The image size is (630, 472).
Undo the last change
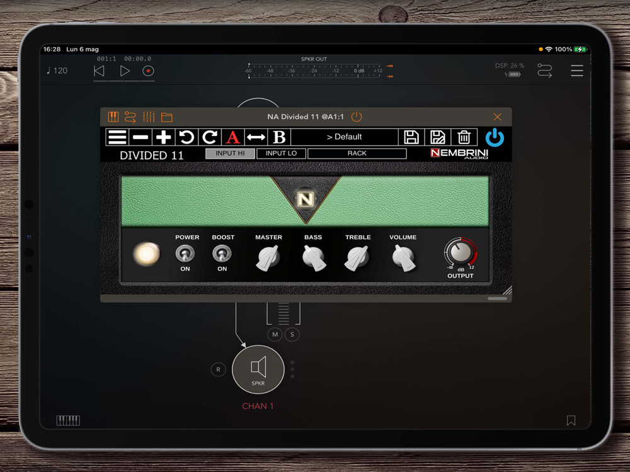click(x=186, y=137)
